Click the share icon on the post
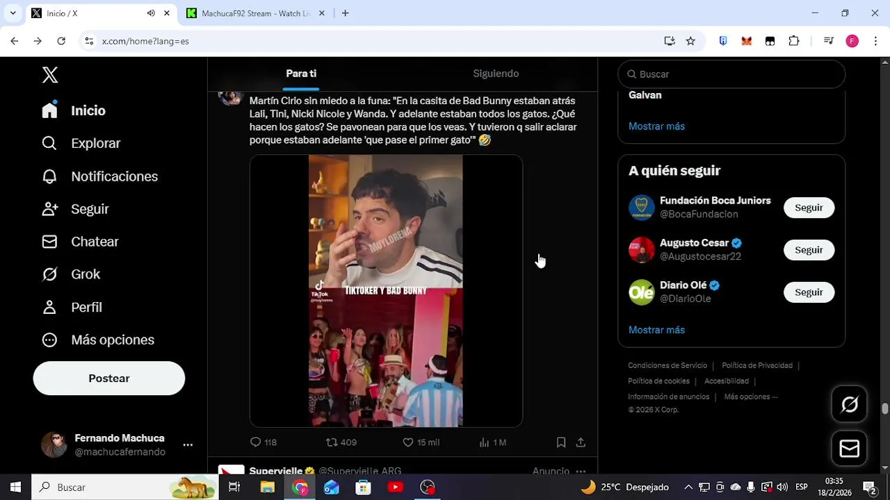 pos(581,442)
